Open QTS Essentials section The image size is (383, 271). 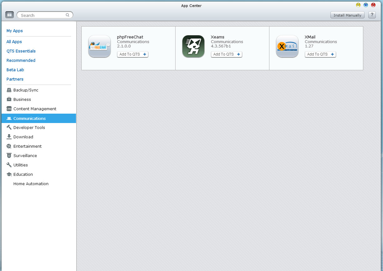tap(21, 51)
